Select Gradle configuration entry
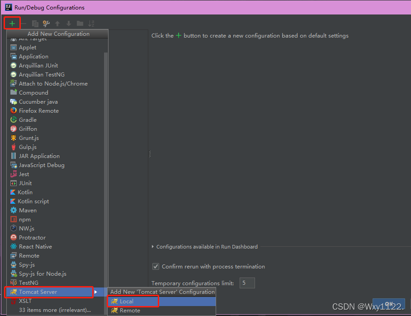The height and width of the screenshot is (316, 411). pos(55,120)
